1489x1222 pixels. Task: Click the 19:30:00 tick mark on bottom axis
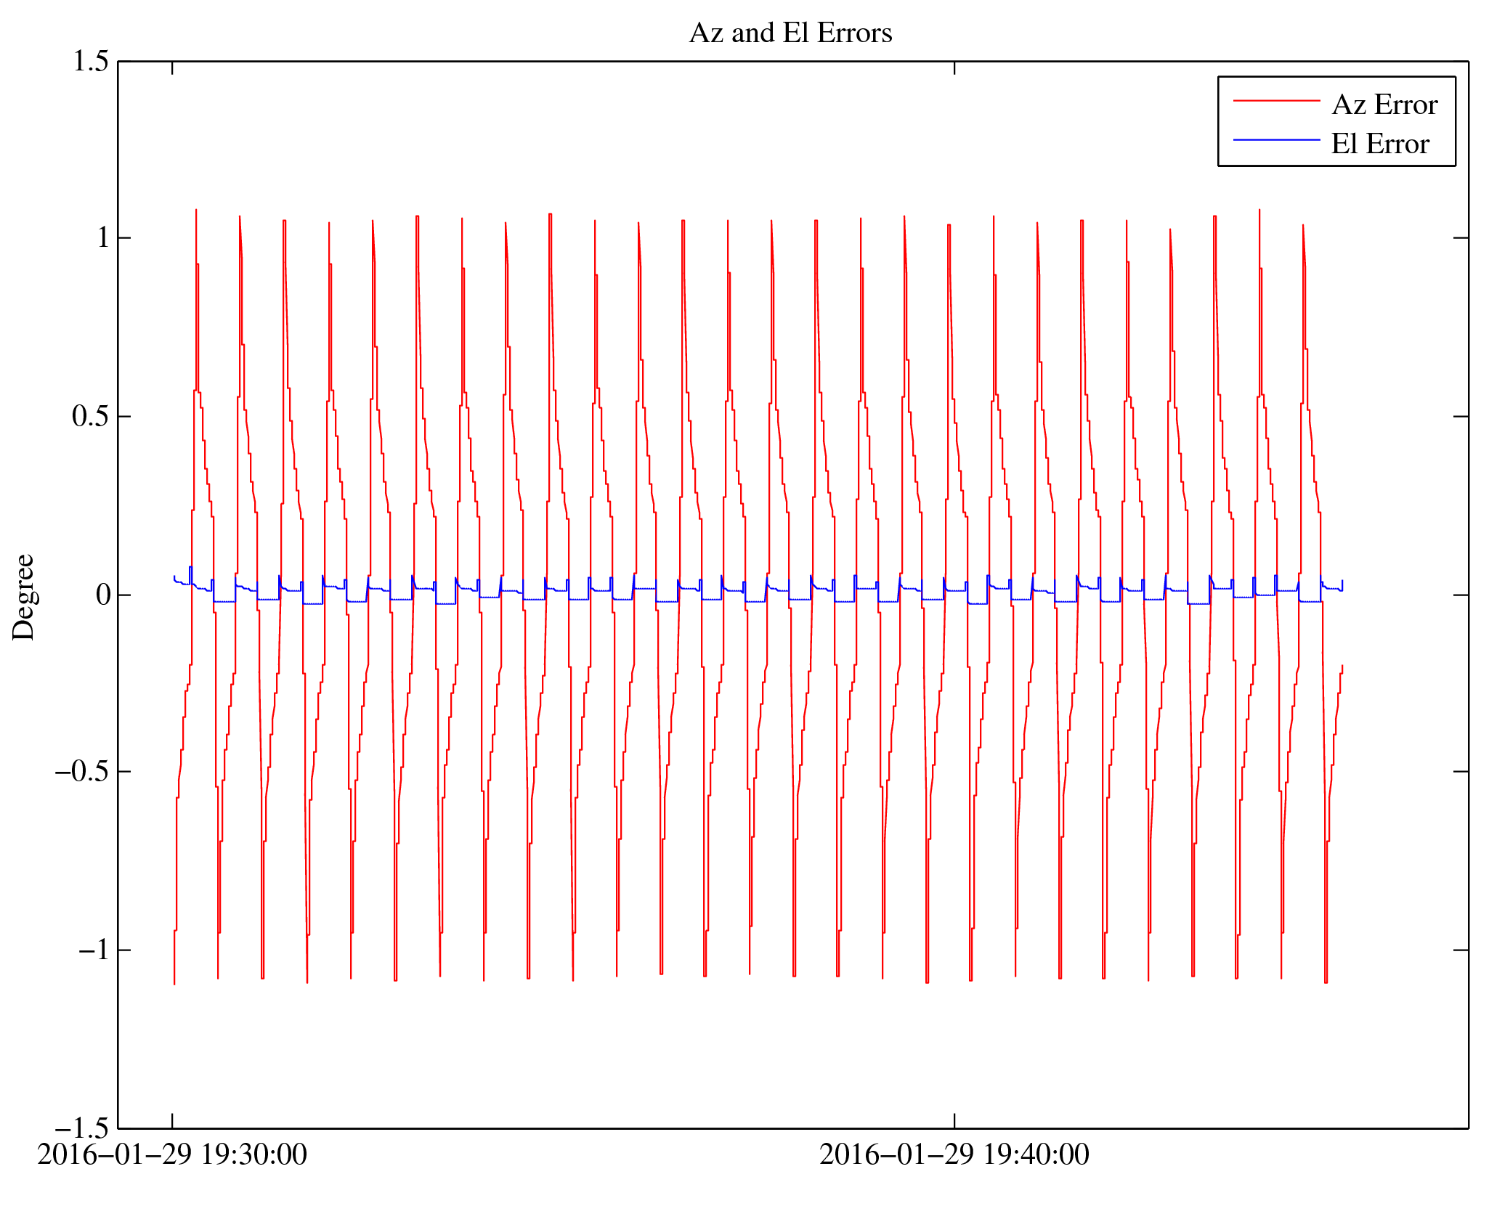point(172,1120)
